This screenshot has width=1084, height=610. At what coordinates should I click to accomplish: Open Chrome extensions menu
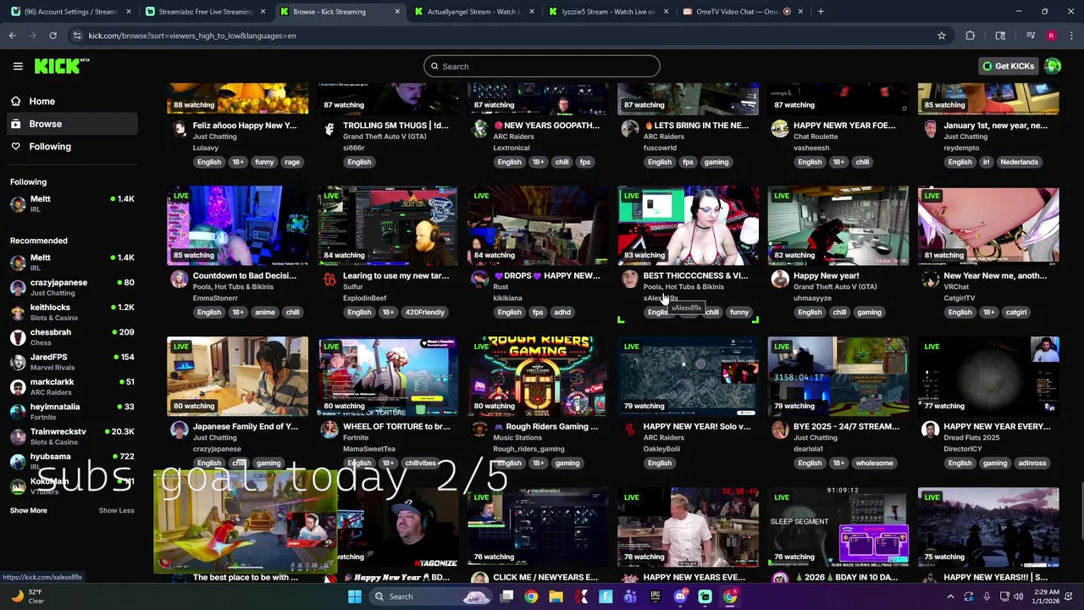point(970,36)
